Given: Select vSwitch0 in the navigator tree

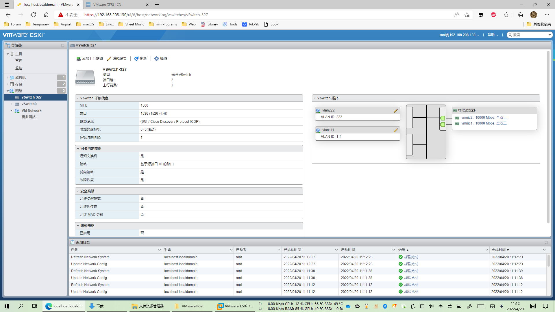Looking at the screenshot, I should tap(29, 104).
